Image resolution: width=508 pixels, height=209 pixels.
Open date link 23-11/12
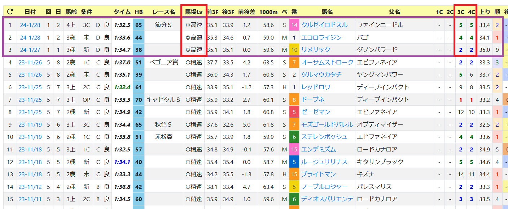(x=30, y=187)
